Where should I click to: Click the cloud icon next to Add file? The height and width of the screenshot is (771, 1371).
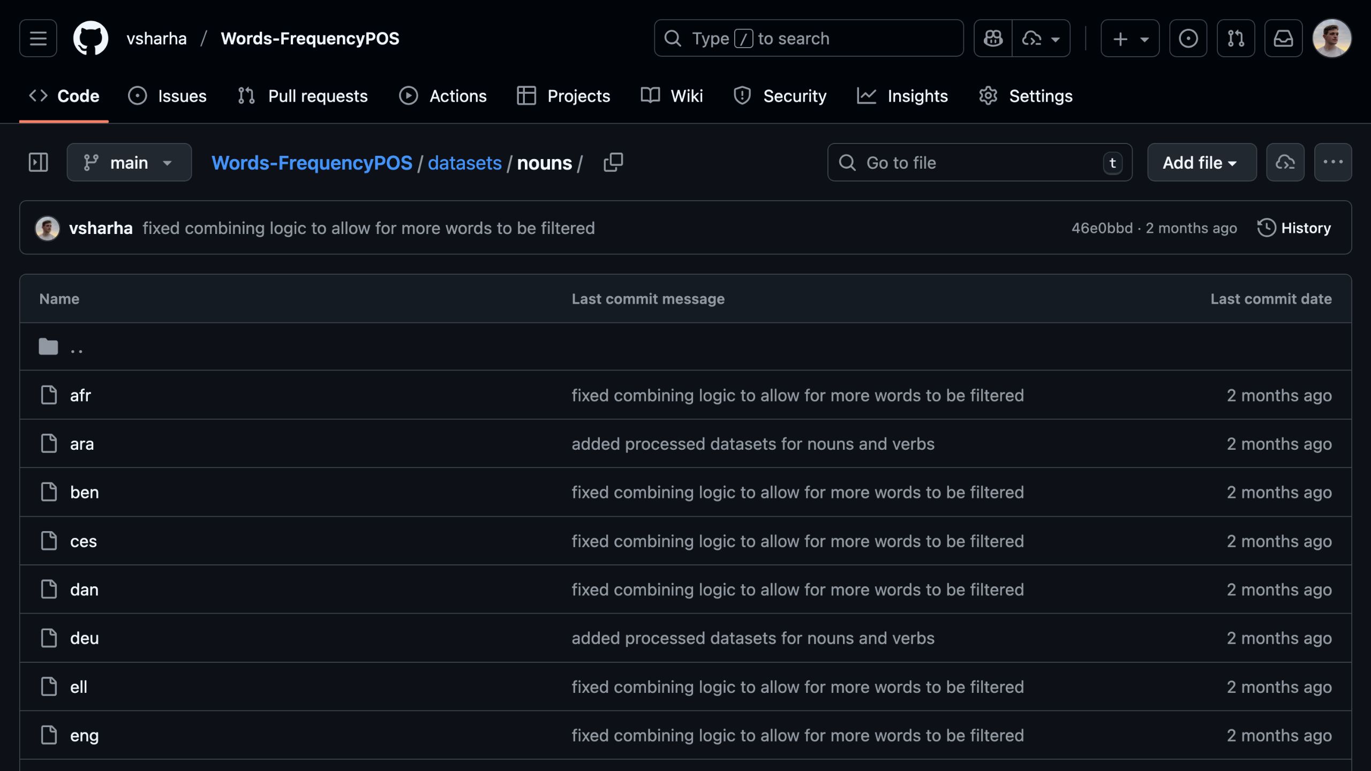coord(1285,162)
